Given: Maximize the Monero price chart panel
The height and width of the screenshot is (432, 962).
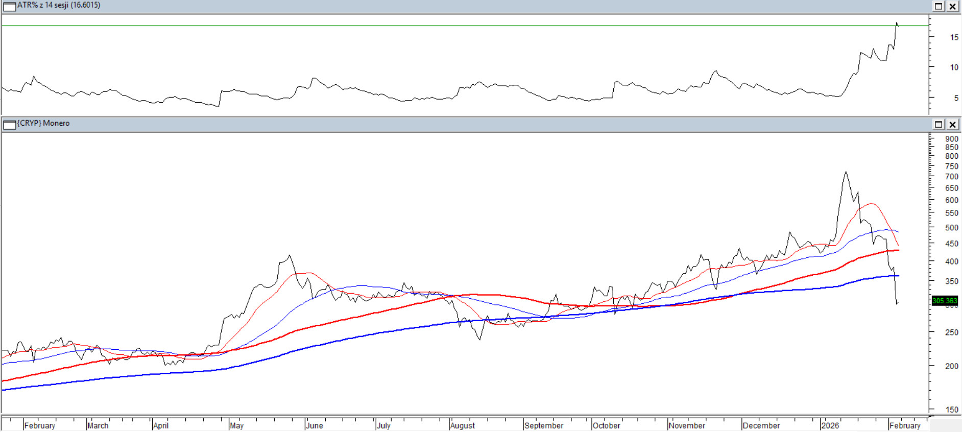Looking at the screenshot, I should 939,124.
